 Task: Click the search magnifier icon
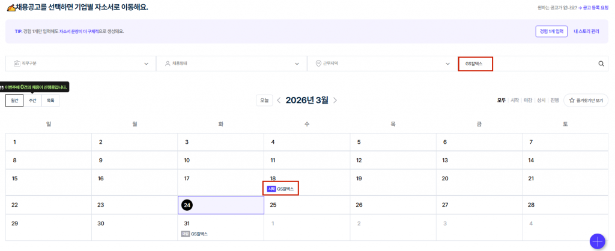(601, 64)
